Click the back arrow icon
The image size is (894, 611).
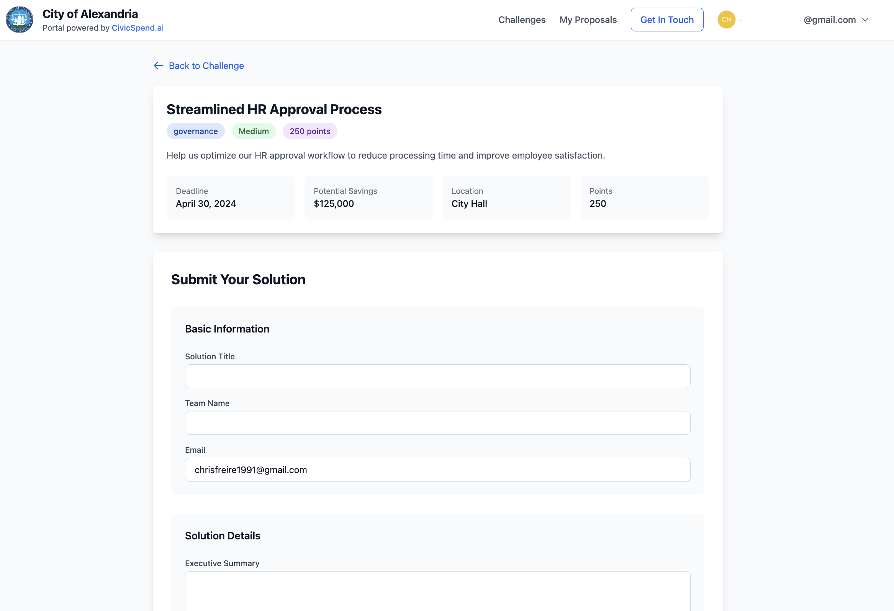coord(159,66)
